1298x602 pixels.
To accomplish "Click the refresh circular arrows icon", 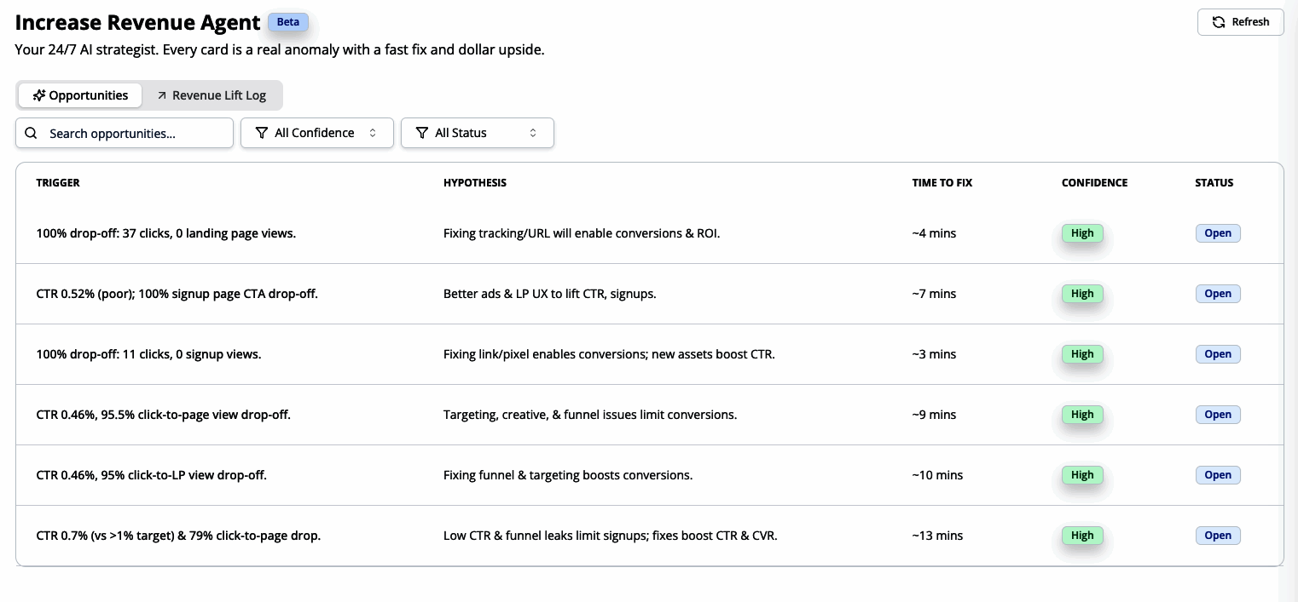I will (x=1219, y=22).
